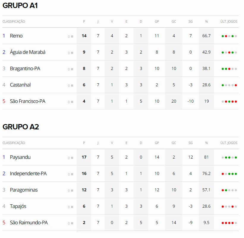Click the position change square for São Raimundo-PA
244x238 pixels.
72,223
